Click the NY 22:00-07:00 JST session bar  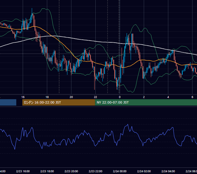(x=146, y=102)
